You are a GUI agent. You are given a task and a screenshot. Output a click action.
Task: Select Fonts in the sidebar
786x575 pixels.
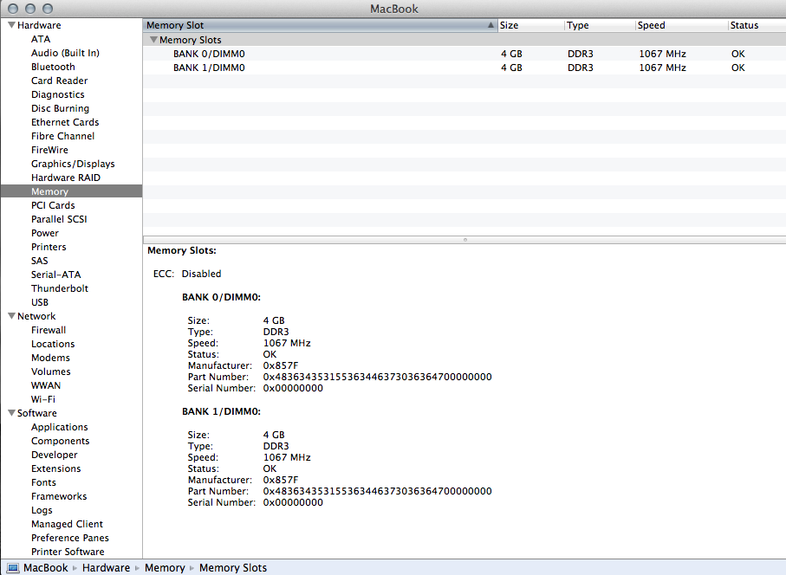pos(43,482)
